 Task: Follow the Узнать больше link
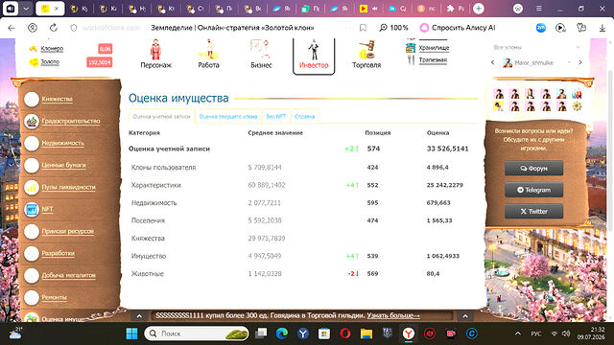393,315
